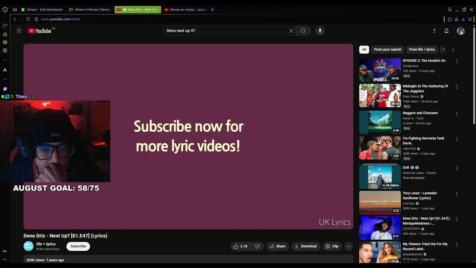This screenshot has height=268, width=476.
Task: Subscribe to the life + lyrics channel
Action: 78,246
